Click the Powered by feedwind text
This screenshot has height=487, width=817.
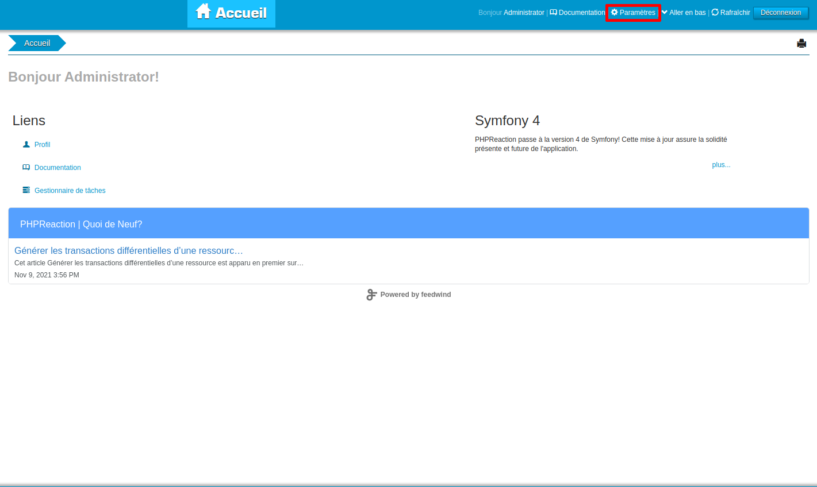[x=415, y=295]
